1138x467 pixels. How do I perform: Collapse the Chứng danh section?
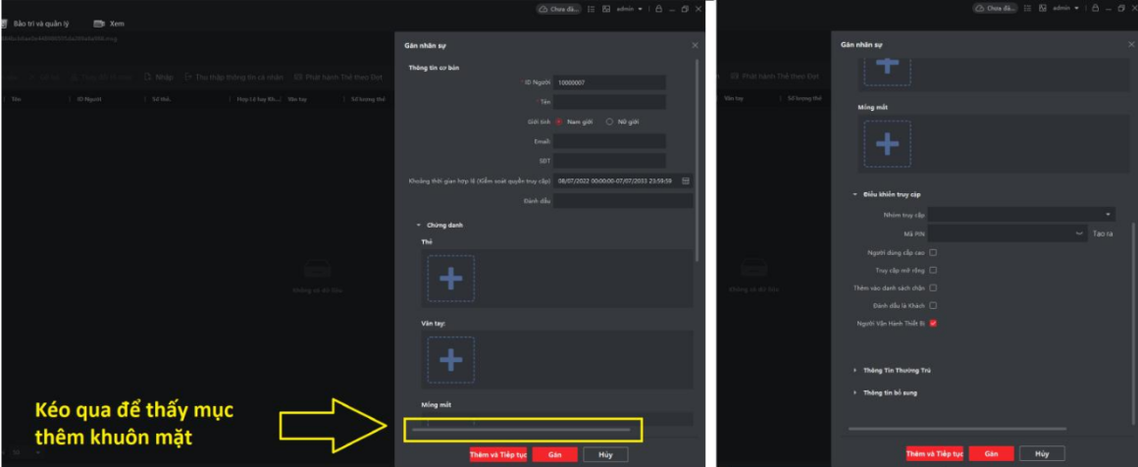pyautogui.click(x=418, y=225)
